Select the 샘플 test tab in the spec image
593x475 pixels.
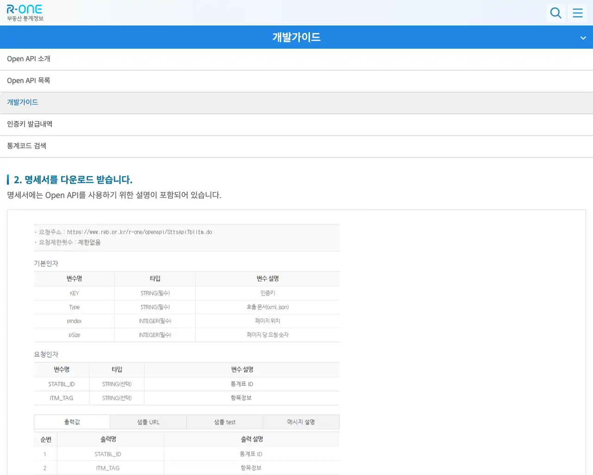pos(225,422)
